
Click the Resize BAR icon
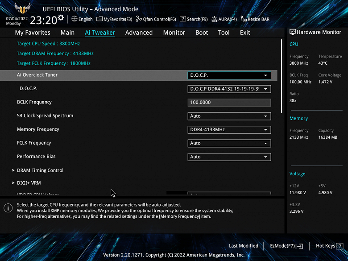tap(244, 19)
